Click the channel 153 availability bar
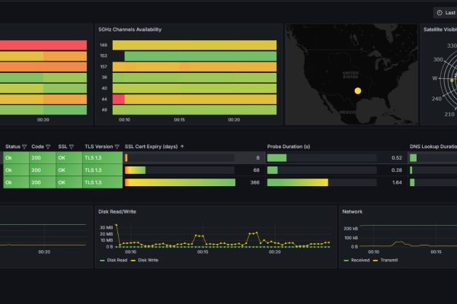The image size is (457, 304). coord(200,56)
